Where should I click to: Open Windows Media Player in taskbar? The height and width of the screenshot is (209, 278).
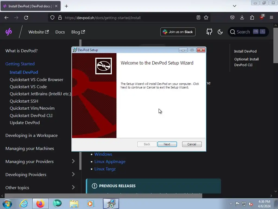(90, 204)
